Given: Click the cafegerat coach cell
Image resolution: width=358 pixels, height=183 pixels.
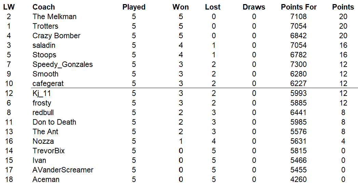Looking at the screenshot, I should pyautogui.click(x=48, y=83).
